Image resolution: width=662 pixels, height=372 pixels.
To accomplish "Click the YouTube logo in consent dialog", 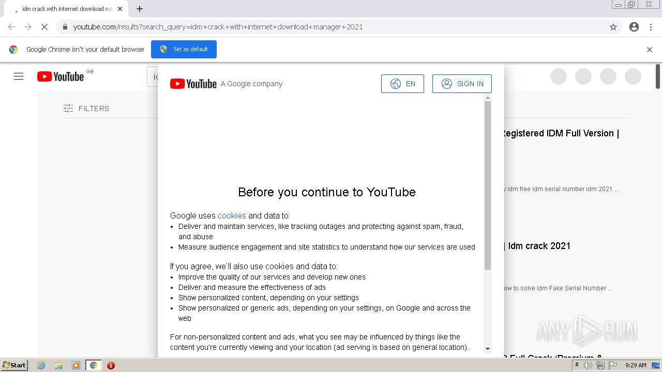I will point(193,84).
